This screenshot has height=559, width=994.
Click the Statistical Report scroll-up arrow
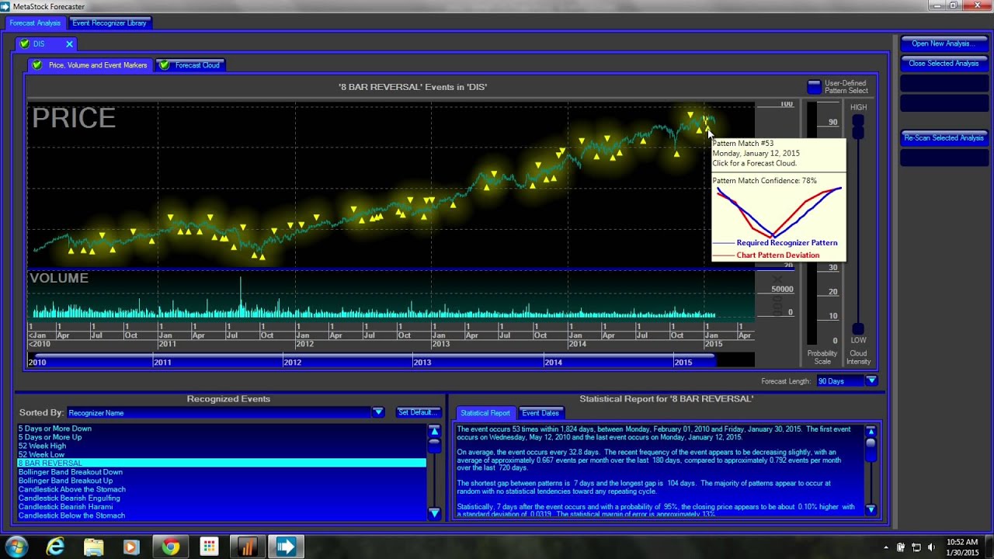(x=871, y=431)
